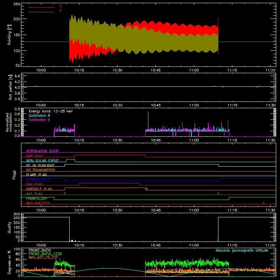The image size is (280, 280).
Task: Click the ECLIPSE_FLAG label
Action: point(38,180)
